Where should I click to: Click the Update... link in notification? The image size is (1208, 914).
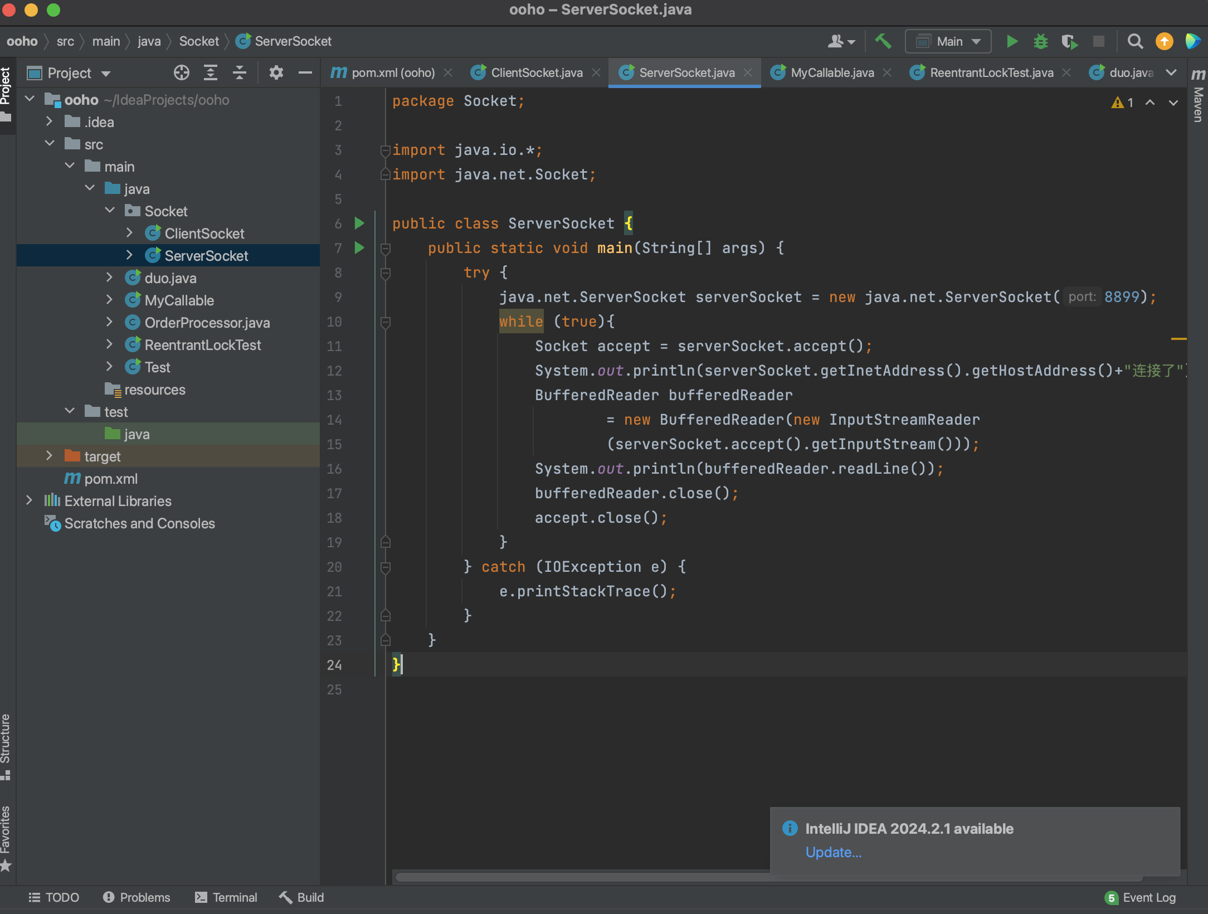(x=833, y=852)
